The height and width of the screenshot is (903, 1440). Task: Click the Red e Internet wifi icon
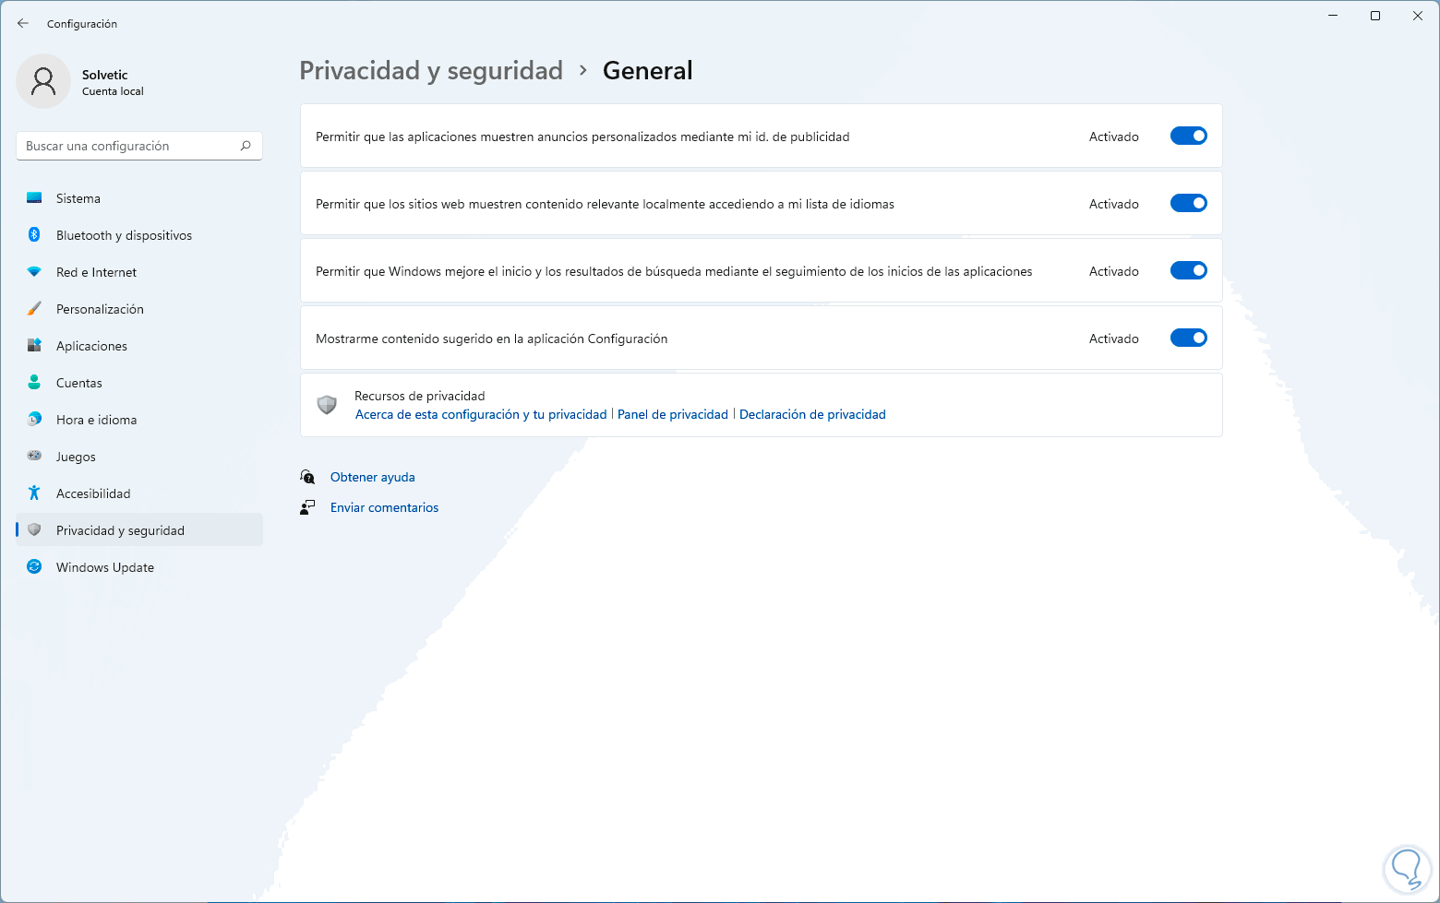click(34, 272)
